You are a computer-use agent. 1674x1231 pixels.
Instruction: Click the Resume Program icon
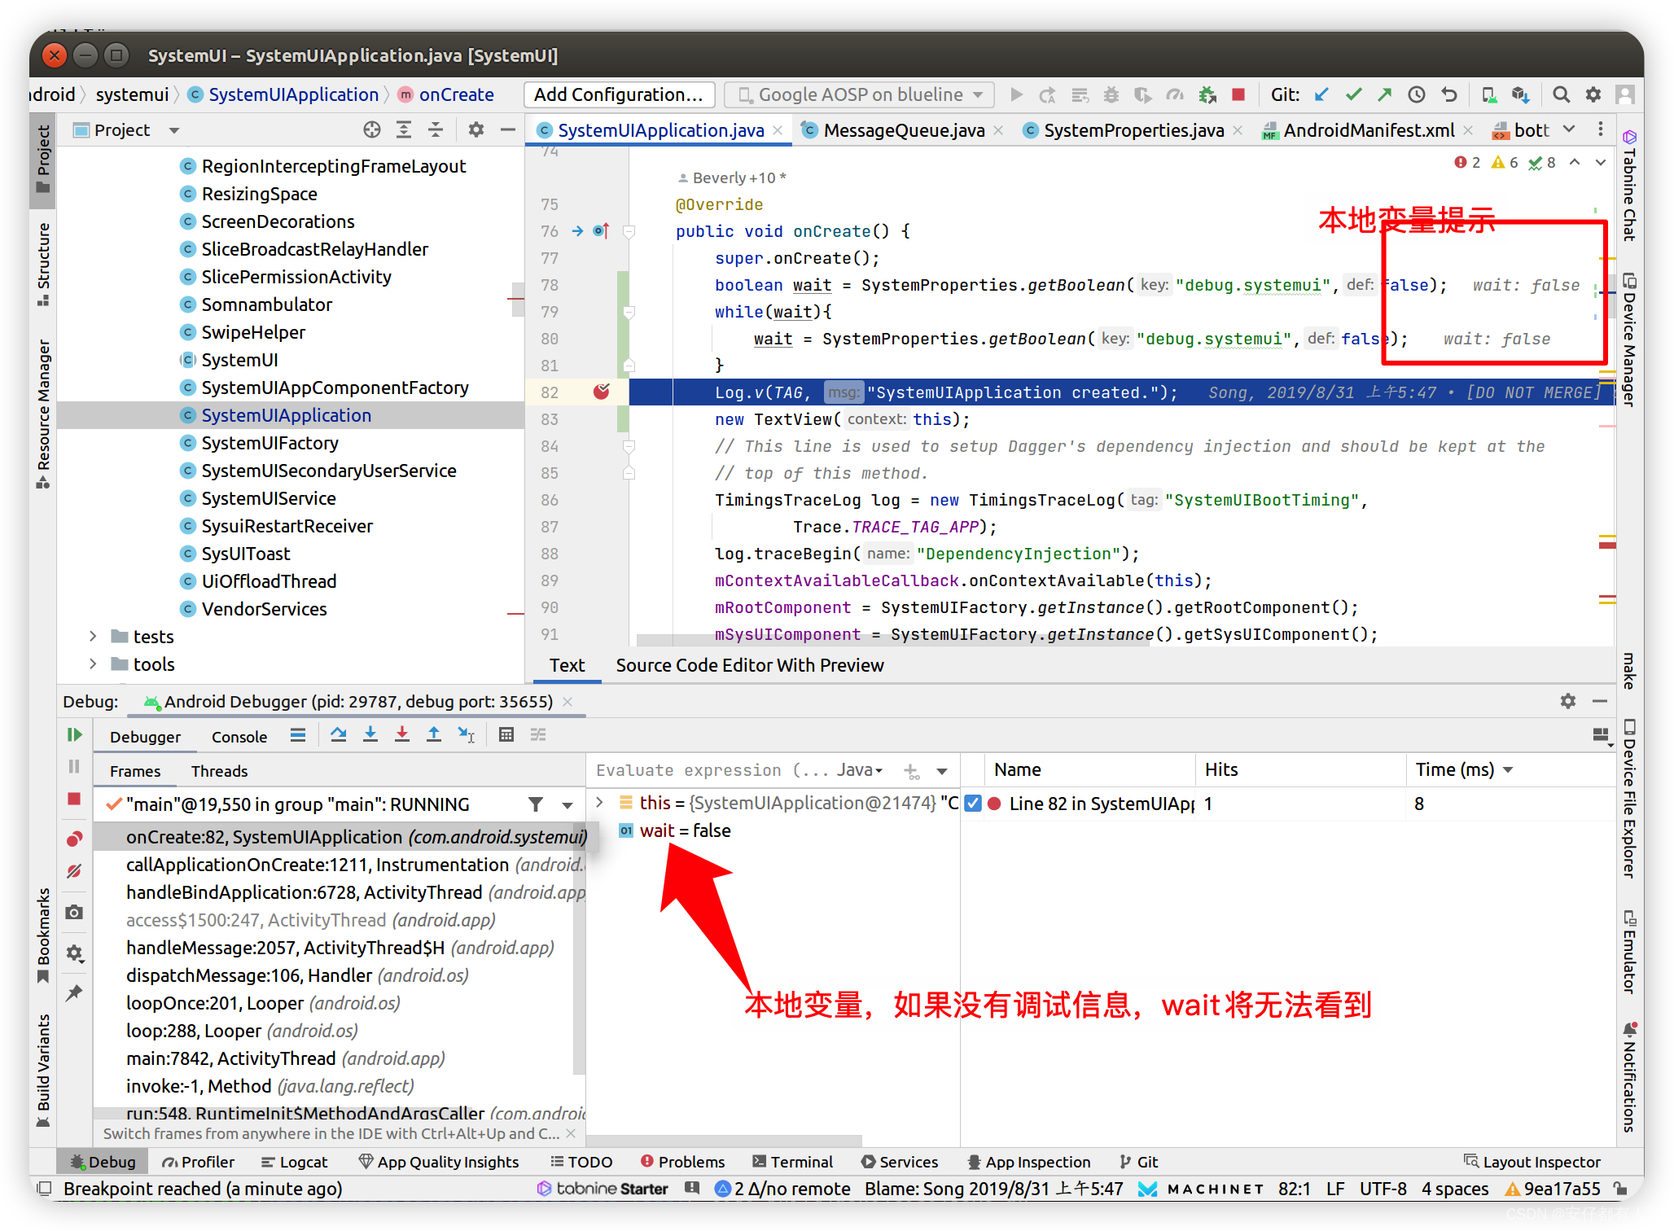pyautogui.click(x=74, y=735)
